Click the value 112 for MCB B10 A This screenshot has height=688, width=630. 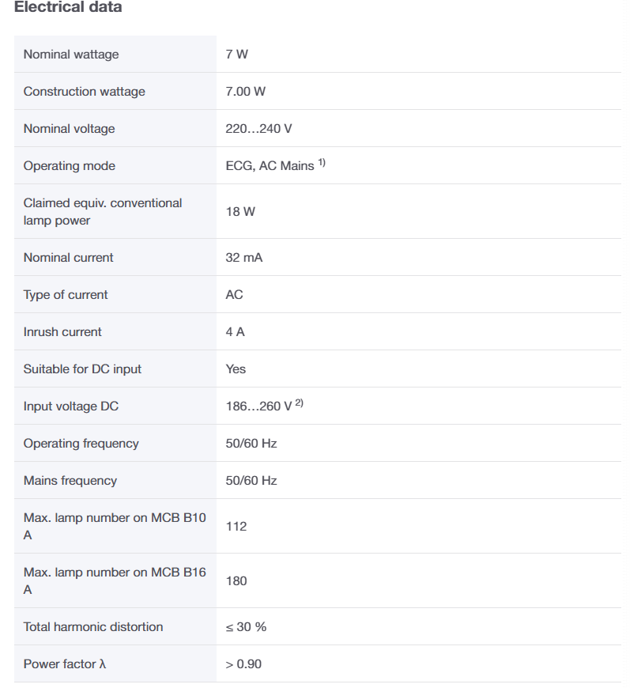click(x=236, y=526)
